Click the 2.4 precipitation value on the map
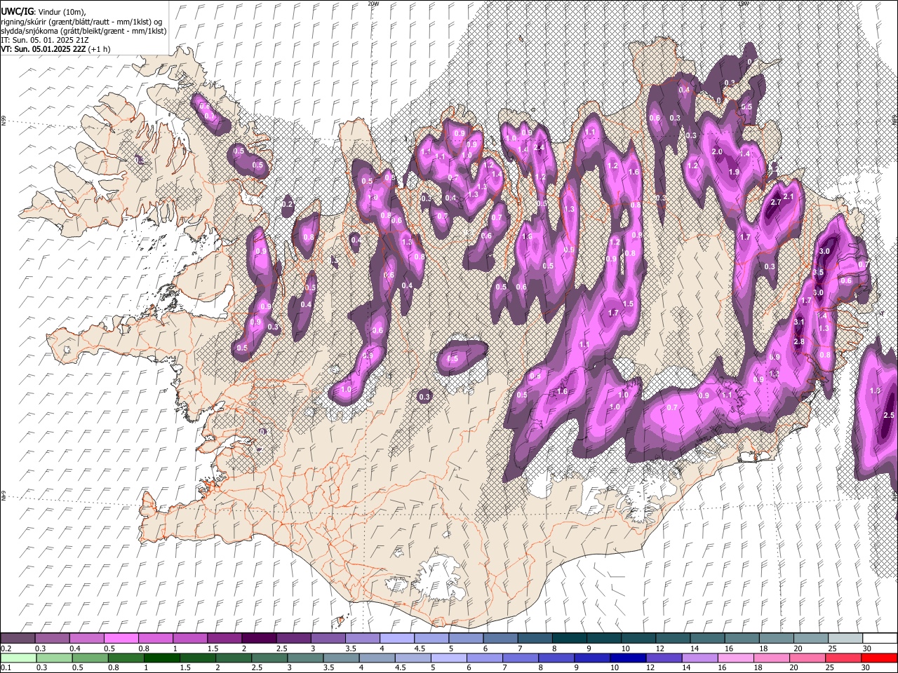898x673 pixels. [539, 148]
